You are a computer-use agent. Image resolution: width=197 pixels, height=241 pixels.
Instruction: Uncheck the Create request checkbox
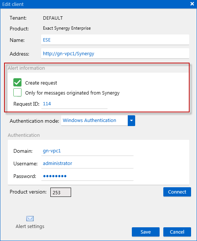[17, 82]
